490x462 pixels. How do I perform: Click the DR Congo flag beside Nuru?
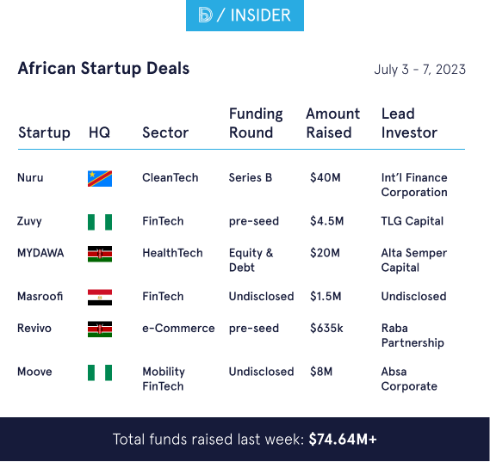pyautogui.click(x=100, y=179)
